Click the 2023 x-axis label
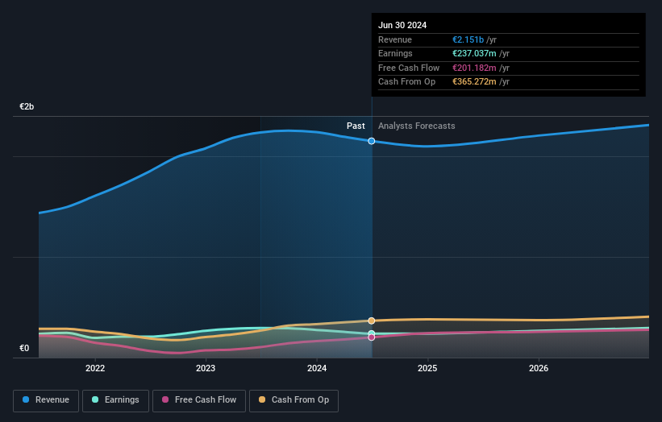 click(x=206, y=368)
